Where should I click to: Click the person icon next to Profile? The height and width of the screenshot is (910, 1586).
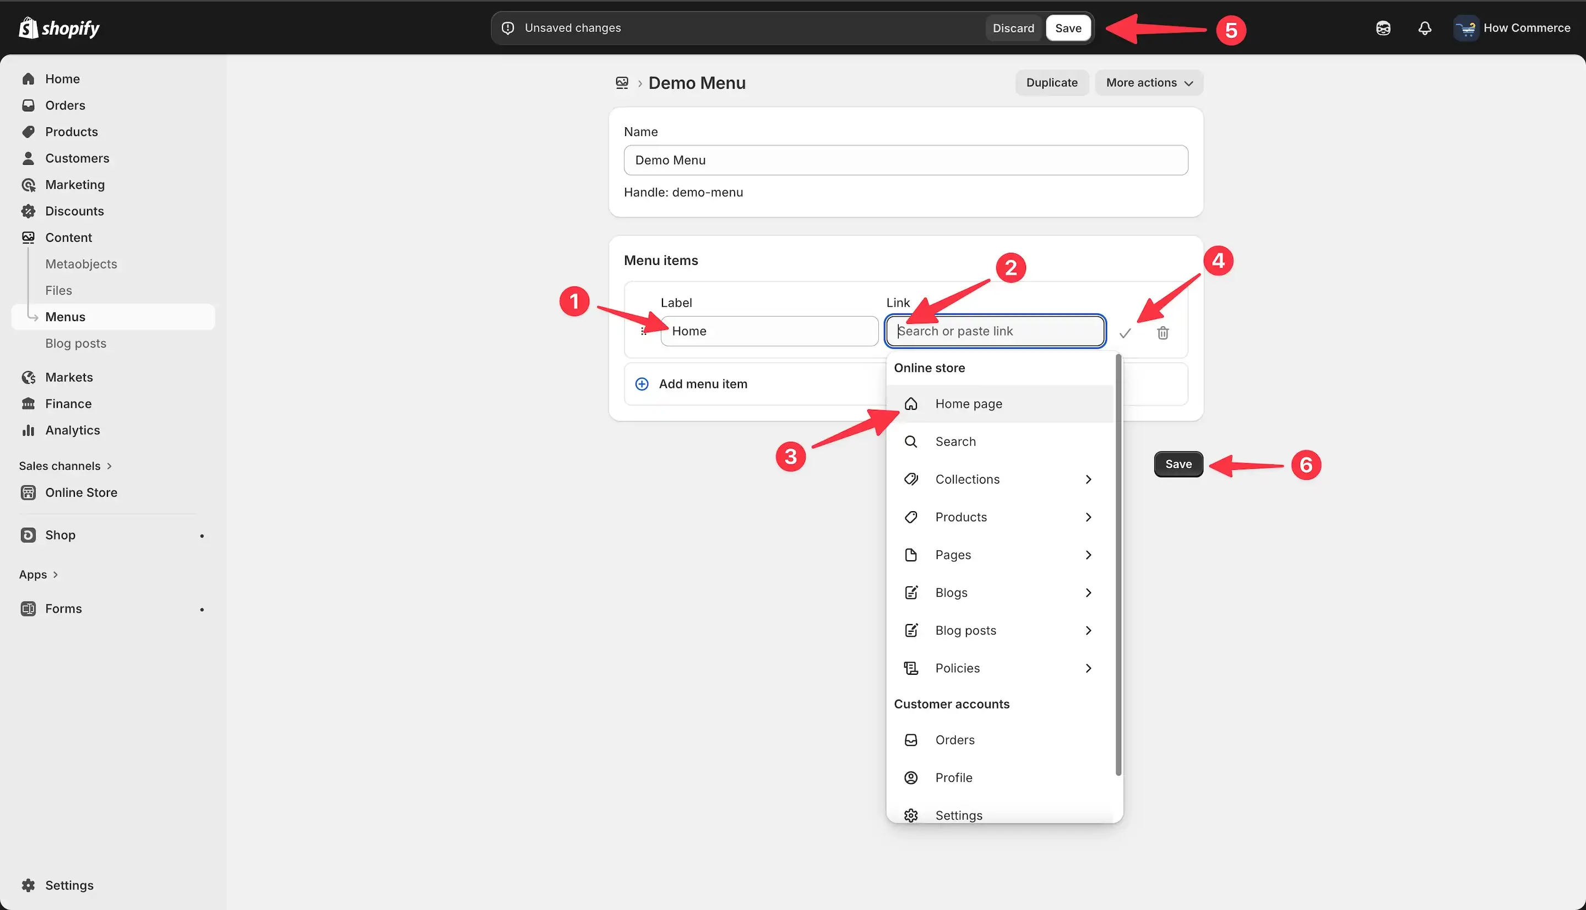click(911, 777)
